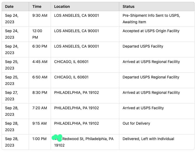Select the 8:30 PM time cell
This screenshot has height=152, width=196.
(40, 92)
